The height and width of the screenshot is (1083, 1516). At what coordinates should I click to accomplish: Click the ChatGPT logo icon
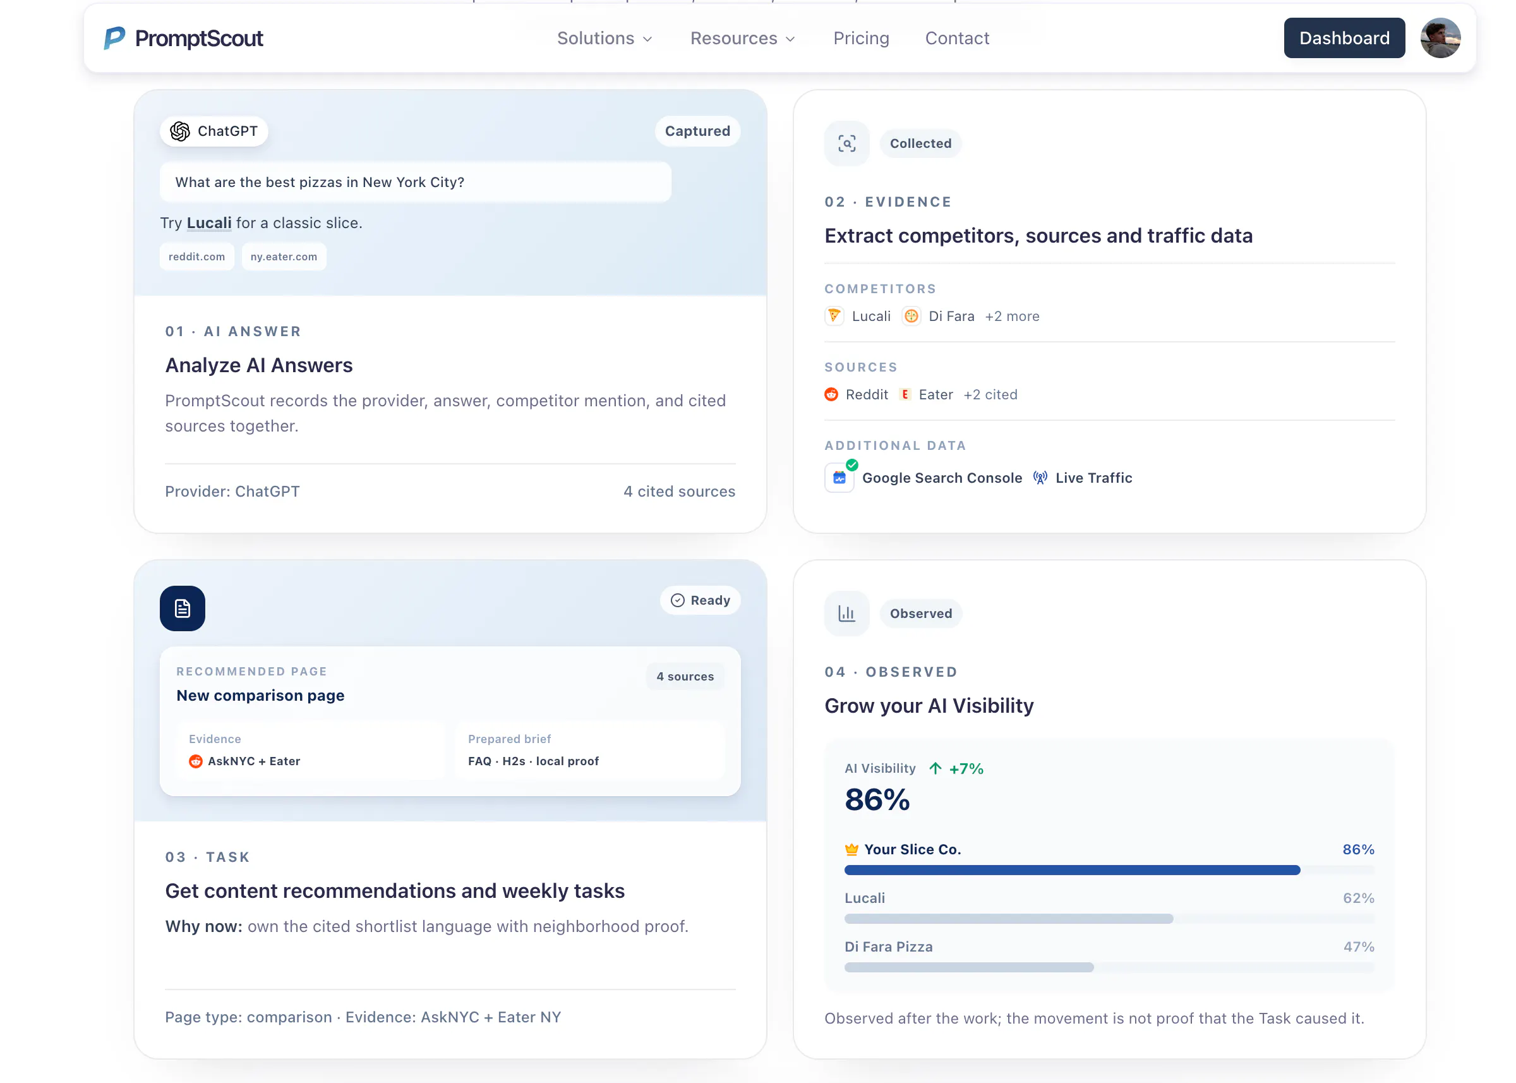coord(180,131)
